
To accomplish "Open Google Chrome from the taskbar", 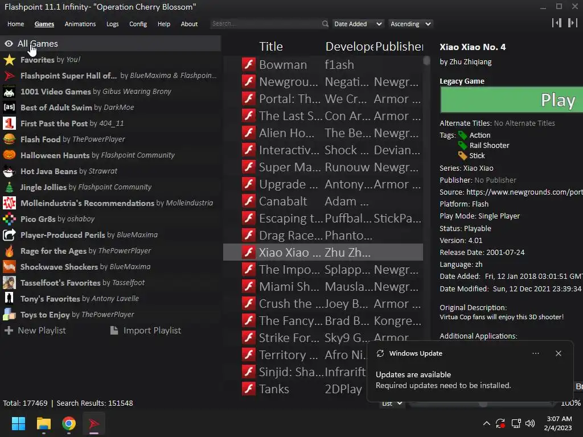I will [x=69, y=423].
